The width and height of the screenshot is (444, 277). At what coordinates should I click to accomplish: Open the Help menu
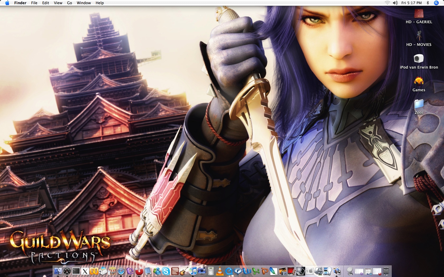pos(100,3)
